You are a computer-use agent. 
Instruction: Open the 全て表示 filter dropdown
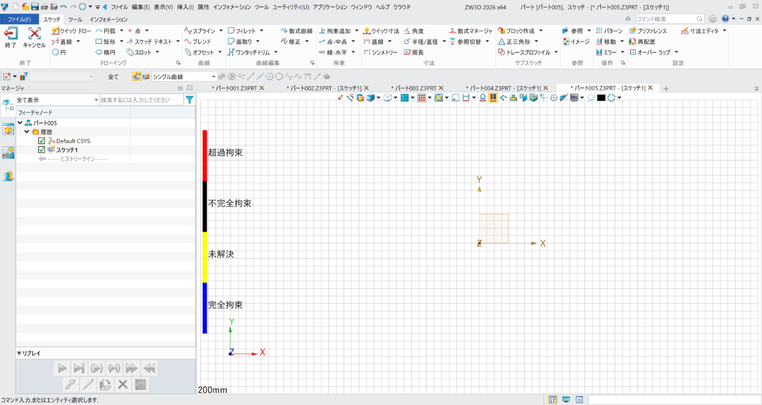click(96, 100)
